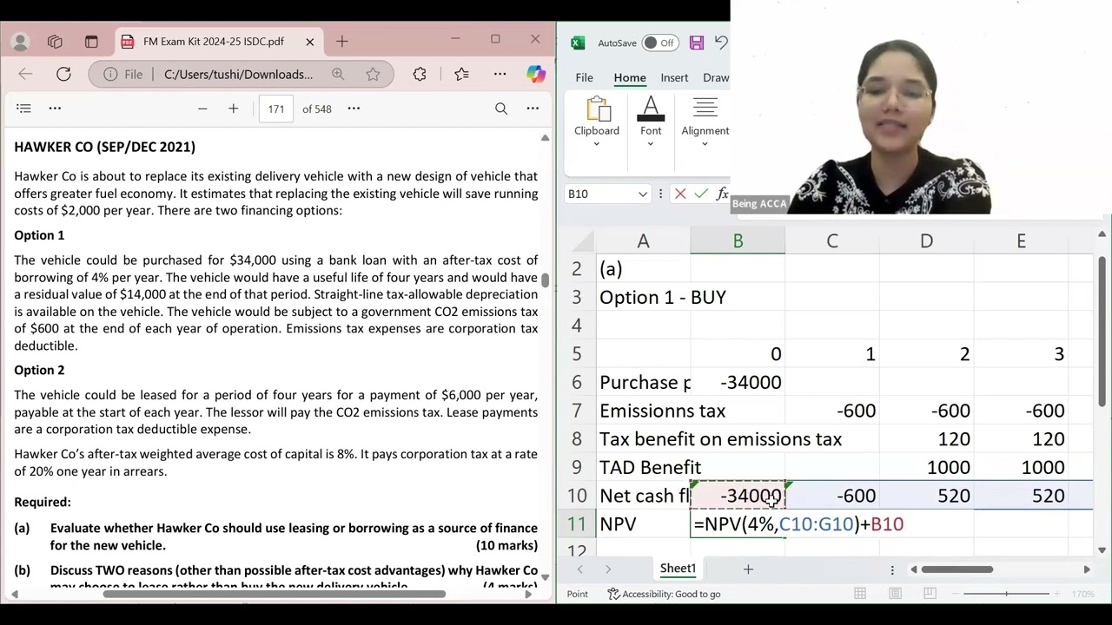The height and width of the screenshot is (625, 1112).
Task: Adjust the Excel zoom slider
Action: 1007,594
